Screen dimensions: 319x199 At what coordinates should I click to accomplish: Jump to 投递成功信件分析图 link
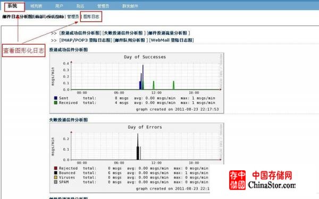coord(80,33)
